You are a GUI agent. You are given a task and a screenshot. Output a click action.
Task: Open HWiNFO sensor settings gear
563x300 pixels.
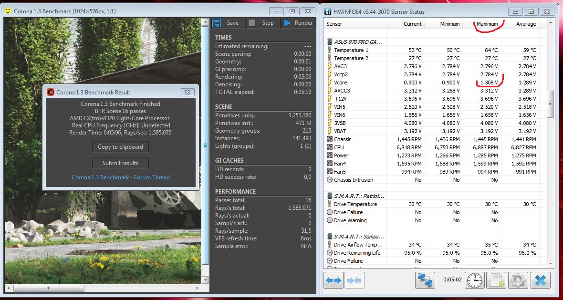(518, 280)
